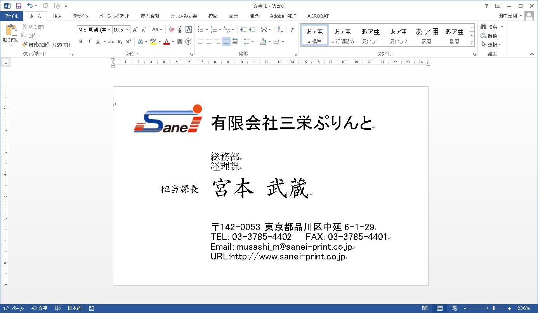Switch to Design tab

pos(80,16)
